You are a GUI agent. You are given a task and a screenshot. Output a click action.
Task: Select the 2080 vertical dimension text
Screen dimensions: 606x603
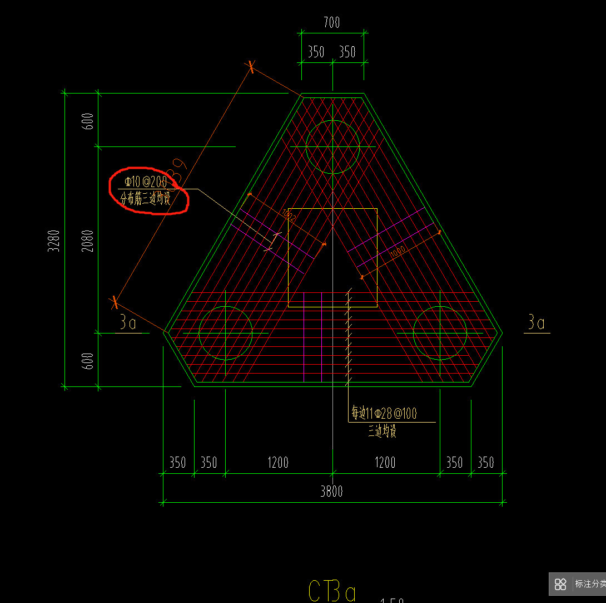coord(88,241)
